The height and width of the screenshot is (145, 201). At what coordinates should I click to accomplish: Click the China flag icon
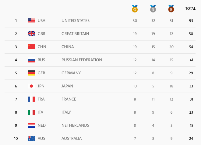click(31, 47)
